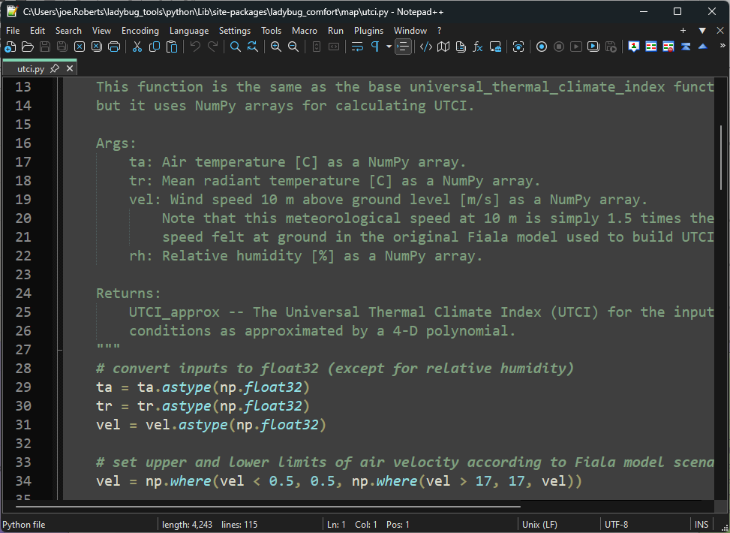Open Find with the magnifier icon
The height and width of the screenshot is (533, 730).
point(235,47)
